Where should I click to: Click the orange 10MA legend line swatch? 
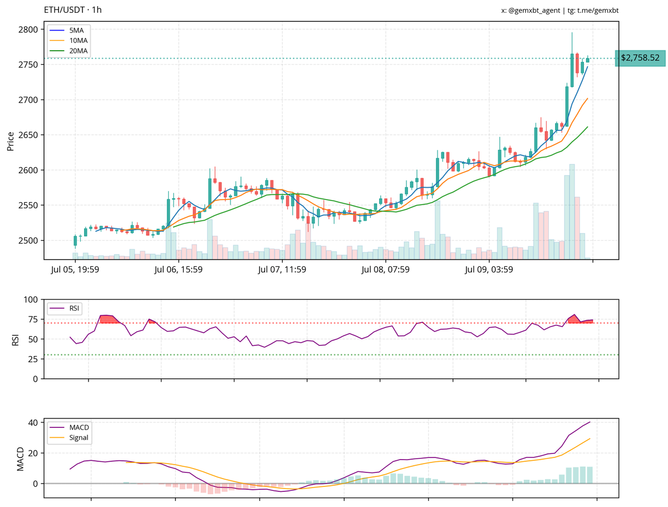click(57, 41)
